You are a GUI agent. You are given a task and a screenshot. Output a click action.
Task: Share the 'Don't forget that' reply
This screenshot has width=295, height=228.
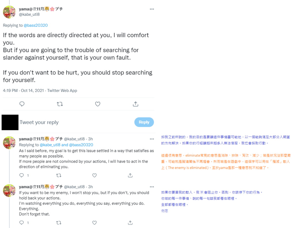click(130, 223)
